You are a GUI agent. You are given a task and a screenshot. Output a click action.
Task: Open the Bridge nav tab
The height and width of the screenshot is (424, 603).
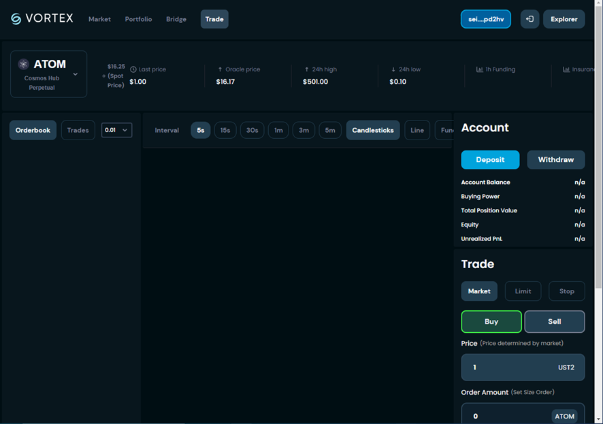click(176, 19)
